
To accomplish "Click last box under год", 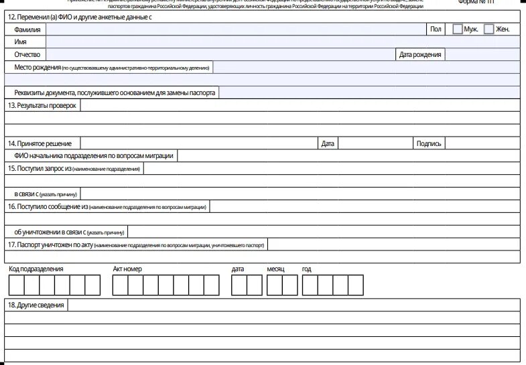I will 356,285.
